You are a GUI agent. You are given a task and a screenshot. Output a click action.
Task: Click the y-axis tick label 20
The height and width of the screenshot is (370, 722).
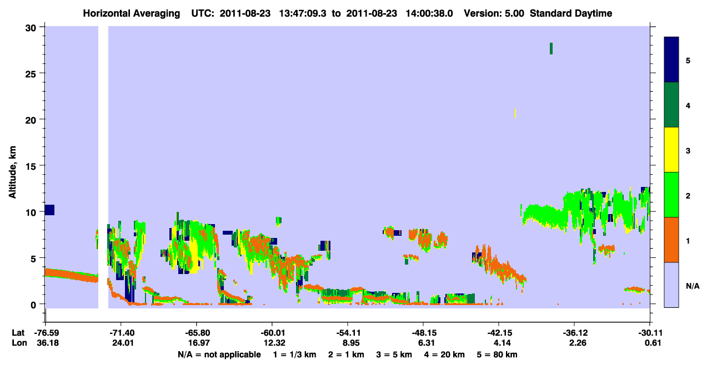[32, 119]
